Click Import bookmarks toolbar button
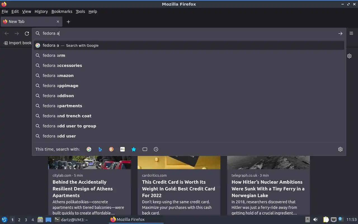Image resolution: width=358 pixels, height=224 pixels. 17,43
